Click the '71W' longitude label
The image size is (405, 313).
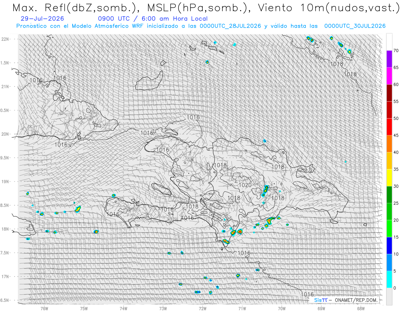(242, 309)
